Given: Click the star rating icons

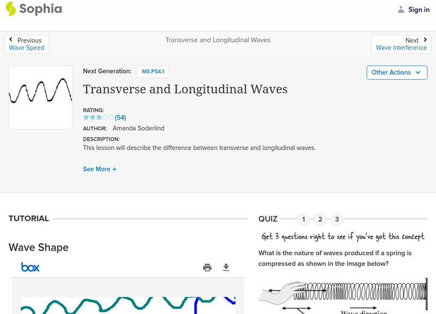Looking at the screenshot, I should [99, 117].
